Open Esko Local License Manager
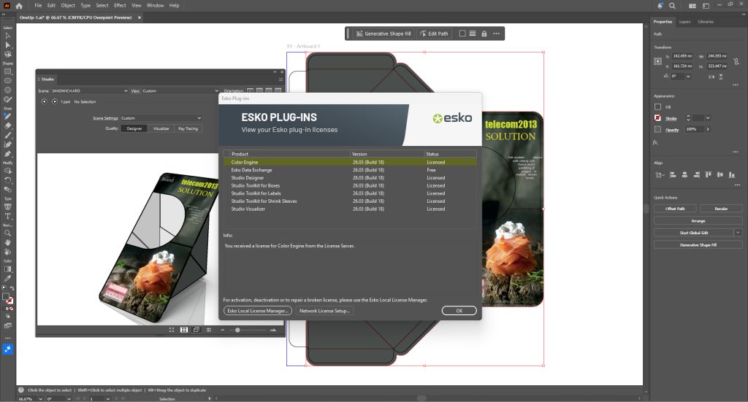 pyautogui.click(x=258, y=311)
